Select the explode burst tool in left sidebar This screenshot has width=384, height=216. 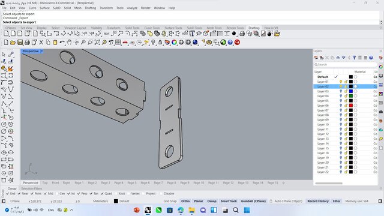(x=11, y=68)
